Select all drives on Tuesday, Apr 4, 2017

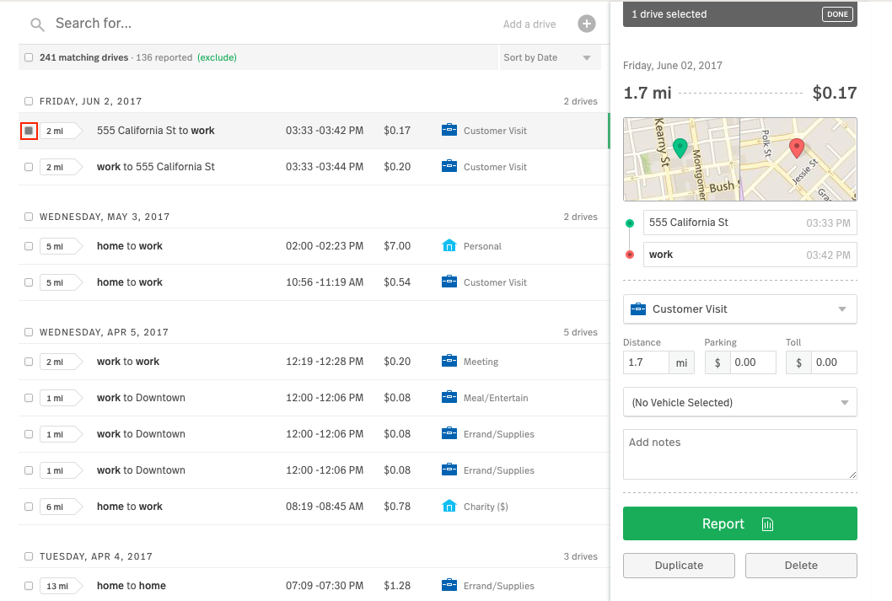click(29, 556)
